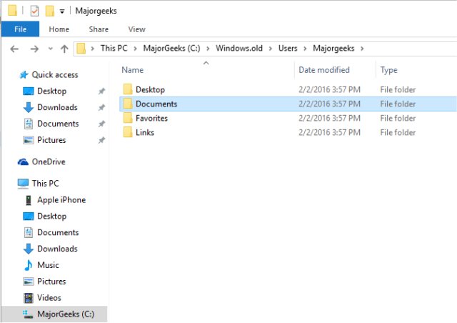457x323 pixels.
Task: Switch to the Home ribbon tab
Action: [x=59, y=29]
